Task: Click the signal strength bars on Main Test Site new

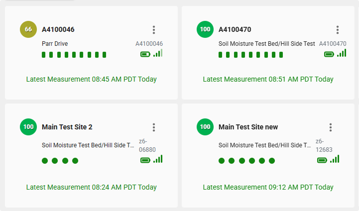Action: [335, 159]
